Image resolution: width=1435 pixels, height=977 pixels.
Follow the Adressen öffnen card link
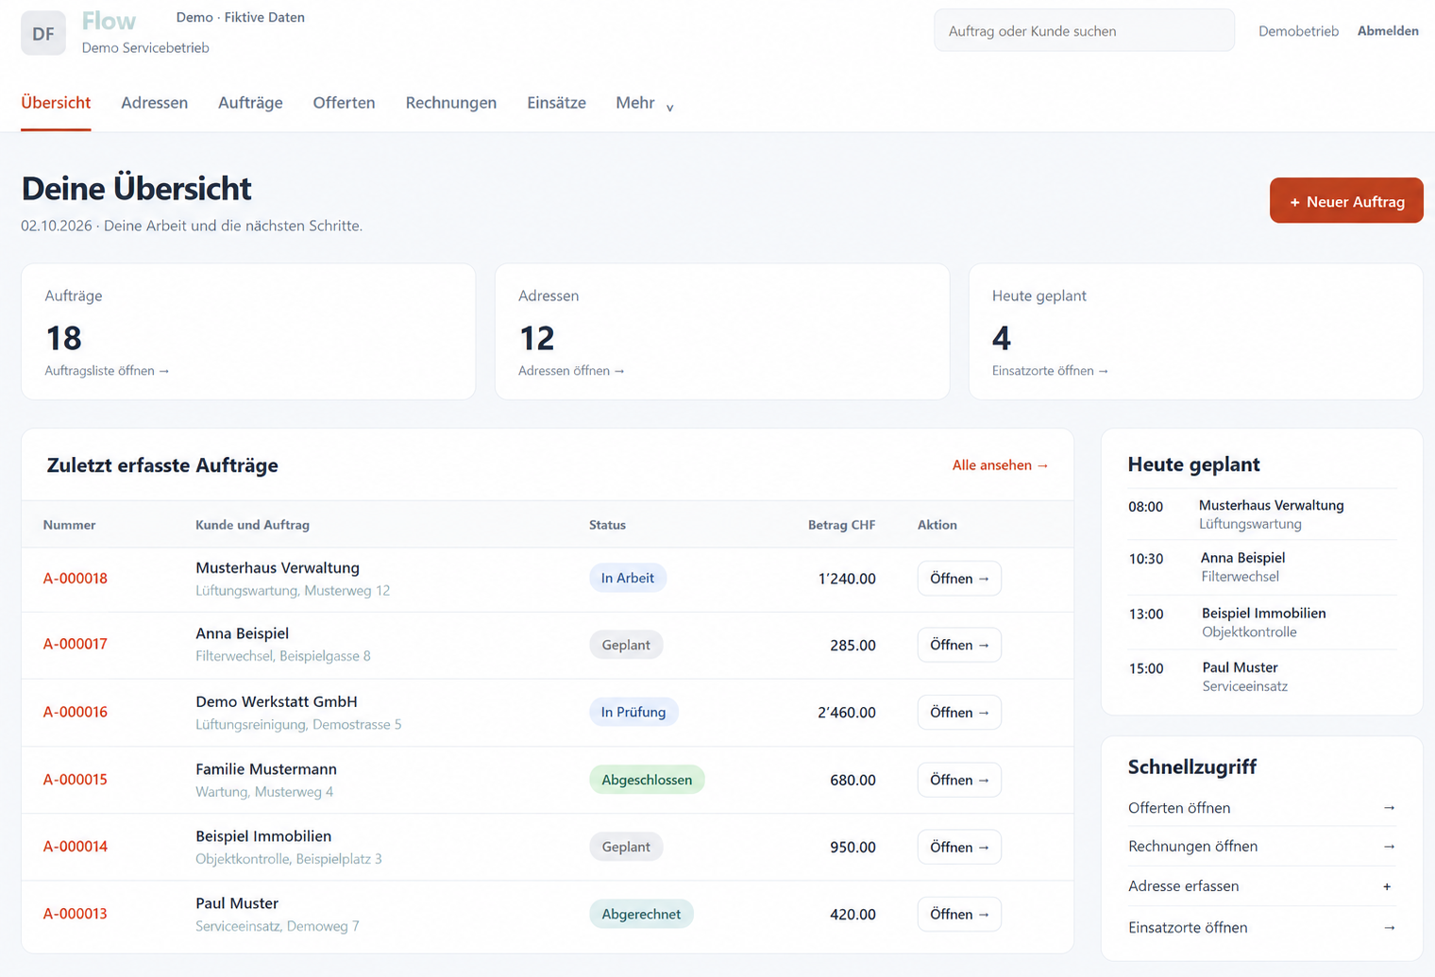tap(571, 371)
